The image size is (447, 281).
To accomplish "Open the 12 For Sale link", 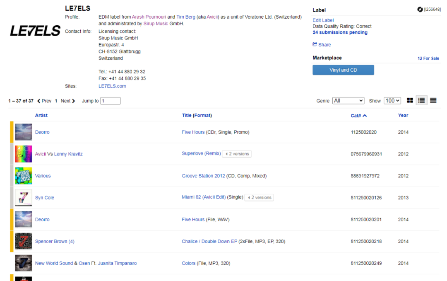I will click(428, 58).
